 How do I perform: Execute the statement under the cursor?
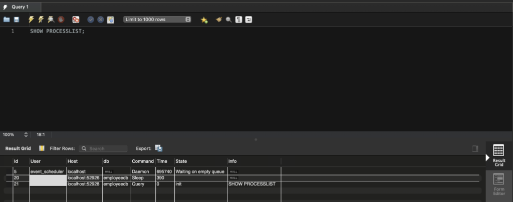pyautogui.click(x=41, y=20)
